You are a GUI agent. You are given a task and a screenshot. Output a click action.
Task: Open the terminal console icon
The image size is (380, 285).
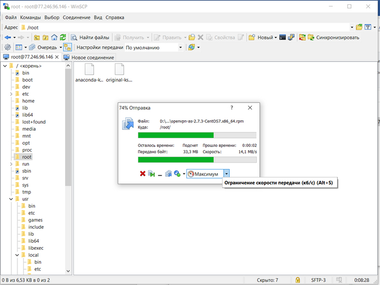283,37
